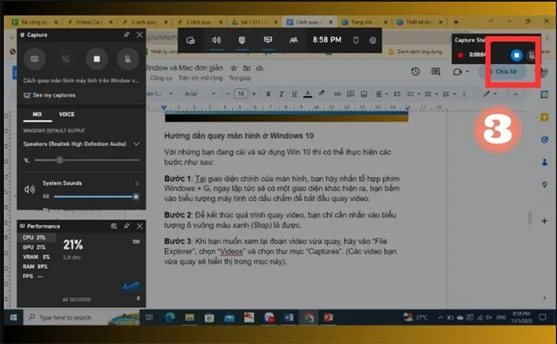Favorite System Sounds with the star
This screenshot has height=344, width=557.
[x=137, y=183]
